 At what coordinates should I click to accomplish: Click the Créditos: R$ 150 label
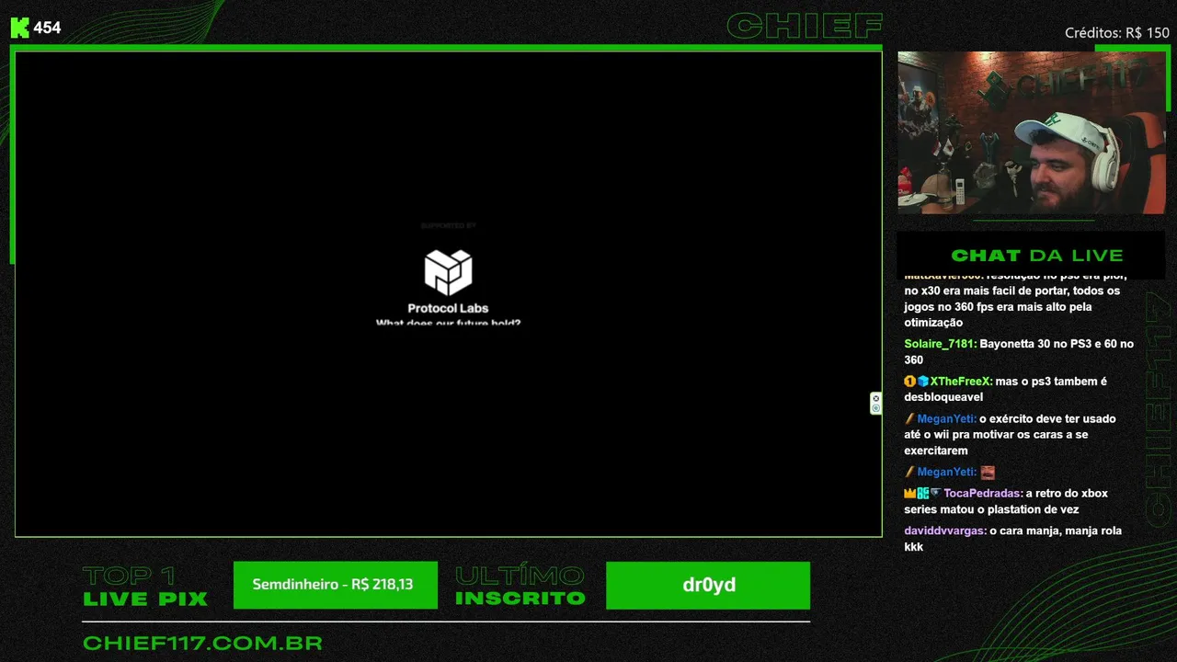pos(1116,32)
